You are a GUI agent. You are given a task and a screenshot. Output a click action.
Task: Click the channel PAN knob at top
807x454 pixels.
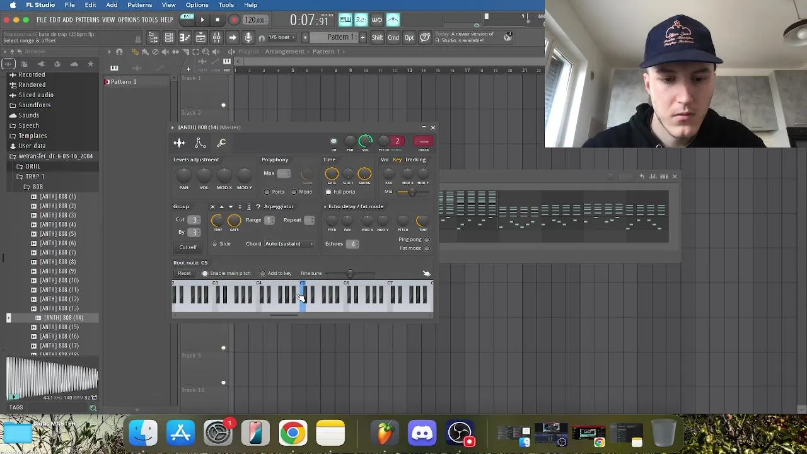350,141
